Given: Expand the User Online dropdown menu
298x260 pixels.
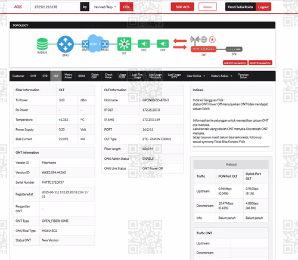Looking at the screenshot, I should [x=195, y=76].
